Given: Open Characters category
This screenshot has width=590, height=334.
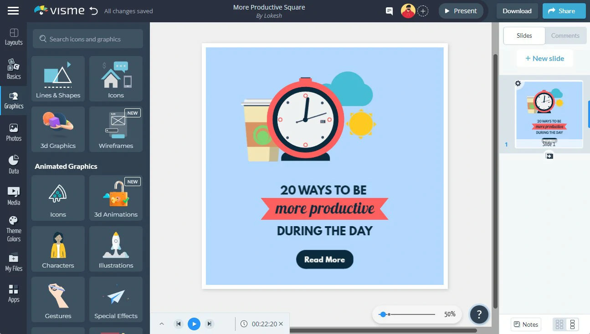Looking at the screenshot, I should tap(58, 248).
